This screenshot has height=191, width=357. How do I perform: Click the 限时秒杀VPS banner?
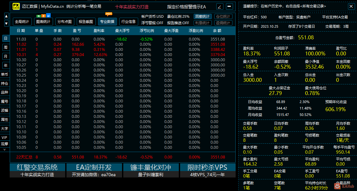208,170
